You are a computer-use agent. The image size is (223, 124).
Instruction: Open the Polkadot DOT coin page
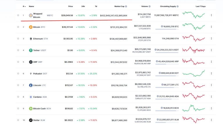(40, 74)
